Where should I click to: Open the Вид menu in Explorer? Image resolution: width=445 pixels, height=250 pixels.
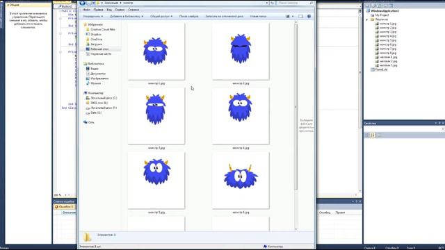(109, 10)
